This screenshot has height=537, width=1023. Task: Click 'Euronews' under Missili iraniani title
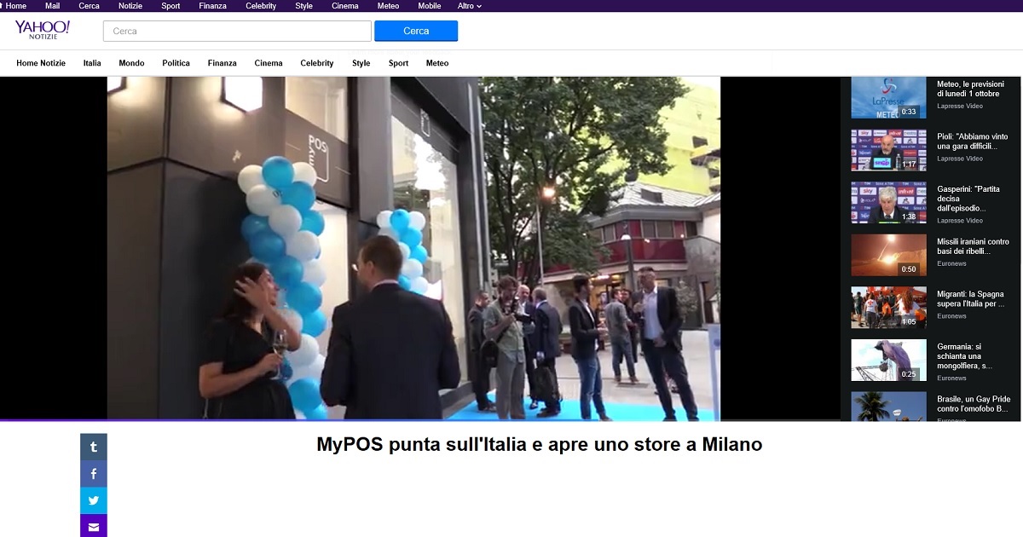point(951,263)
